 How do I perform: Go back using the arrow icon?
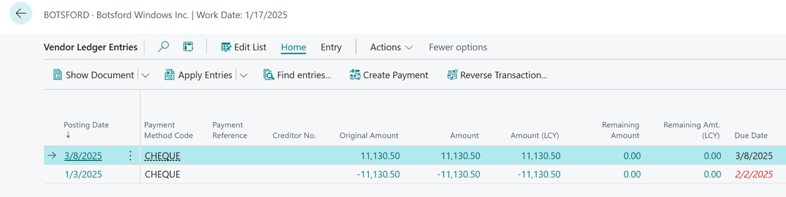[x=21, y=14]
